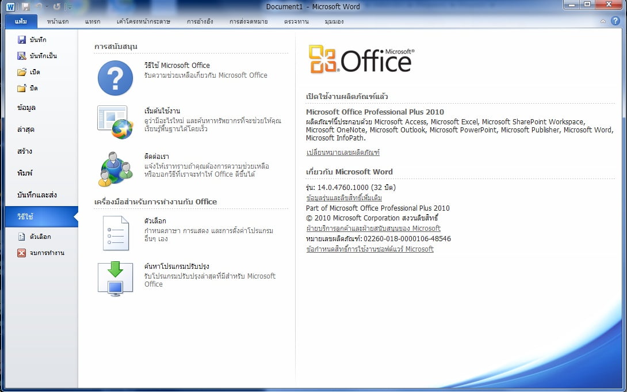
Task: Click the บันทึก save disk icon in sidebar
Action: click(x=22, y=40)
